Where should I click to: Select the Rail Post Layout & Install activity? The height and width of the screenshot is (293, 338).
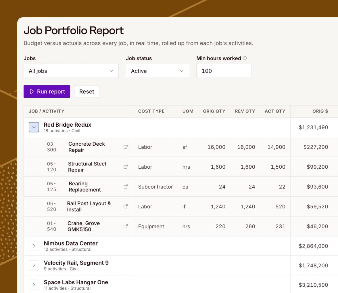[x=89, y=206]
